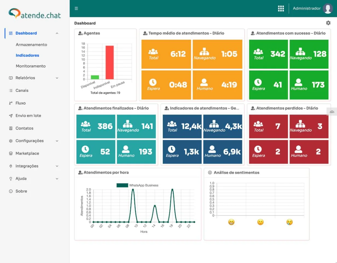Click the red Indisponível bar in Agentes chart

[x=110, y=62]
